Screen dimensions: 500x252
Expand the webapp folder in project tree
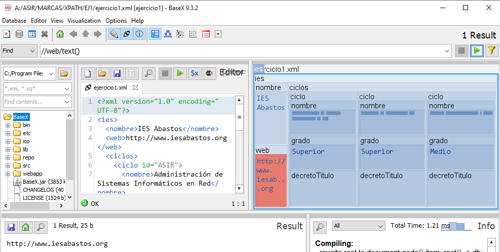coord(8,174)
